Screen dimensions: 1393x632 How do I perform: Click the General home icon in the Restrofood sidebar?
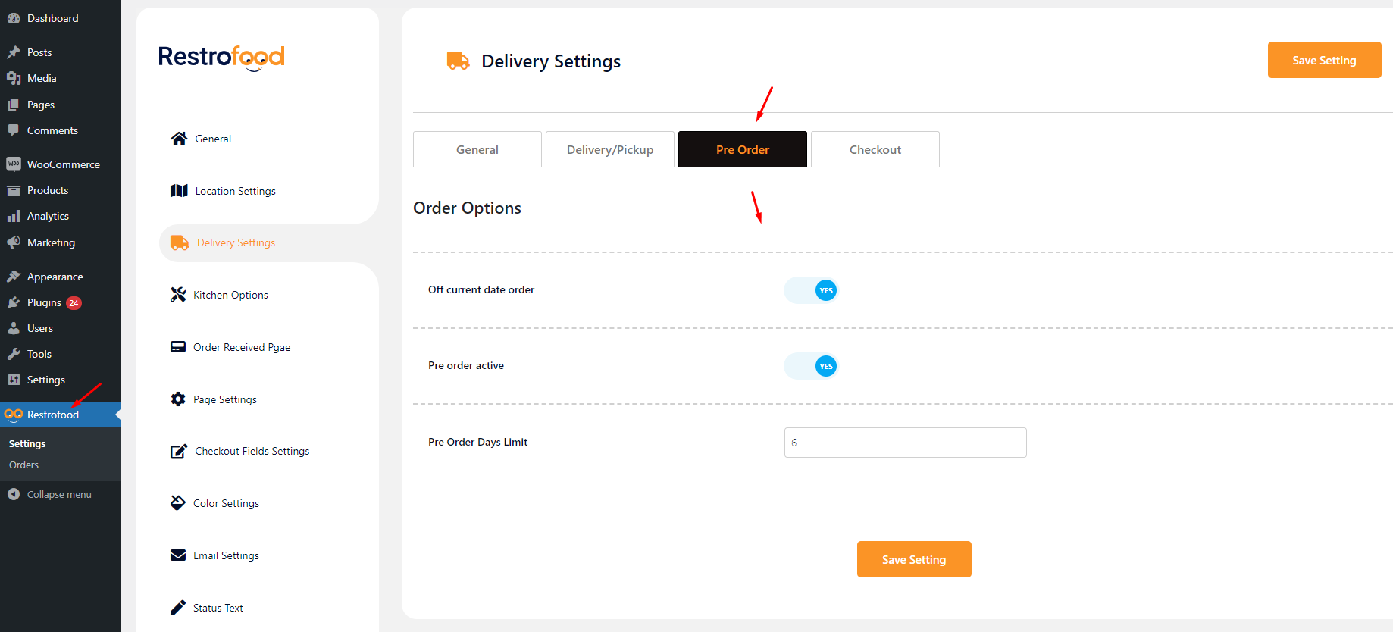(x=179, y=138)
